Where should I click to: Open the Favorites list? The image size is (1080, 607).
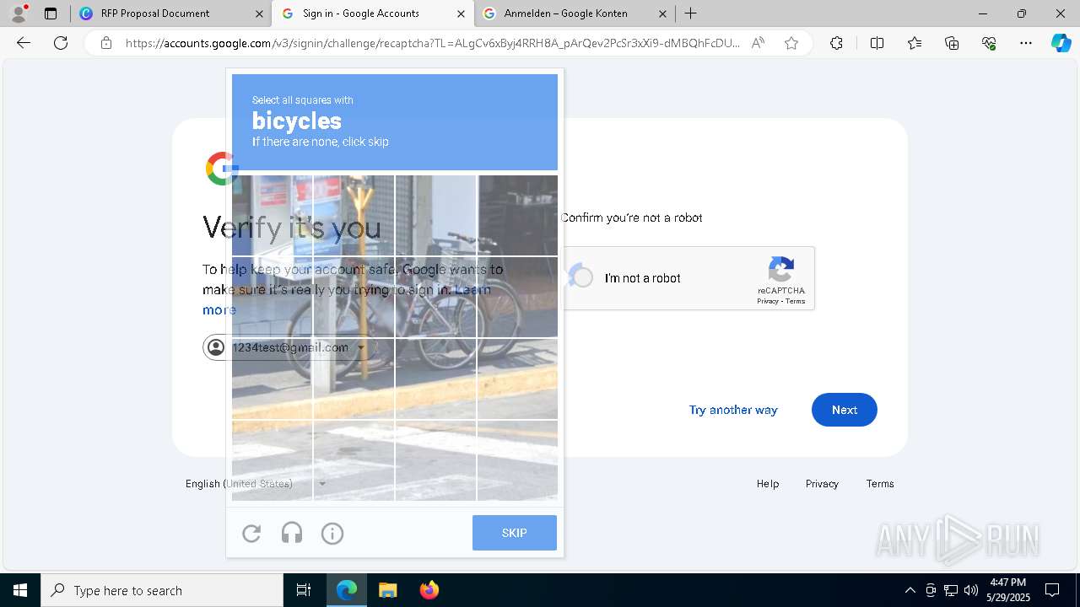[915, 43]
